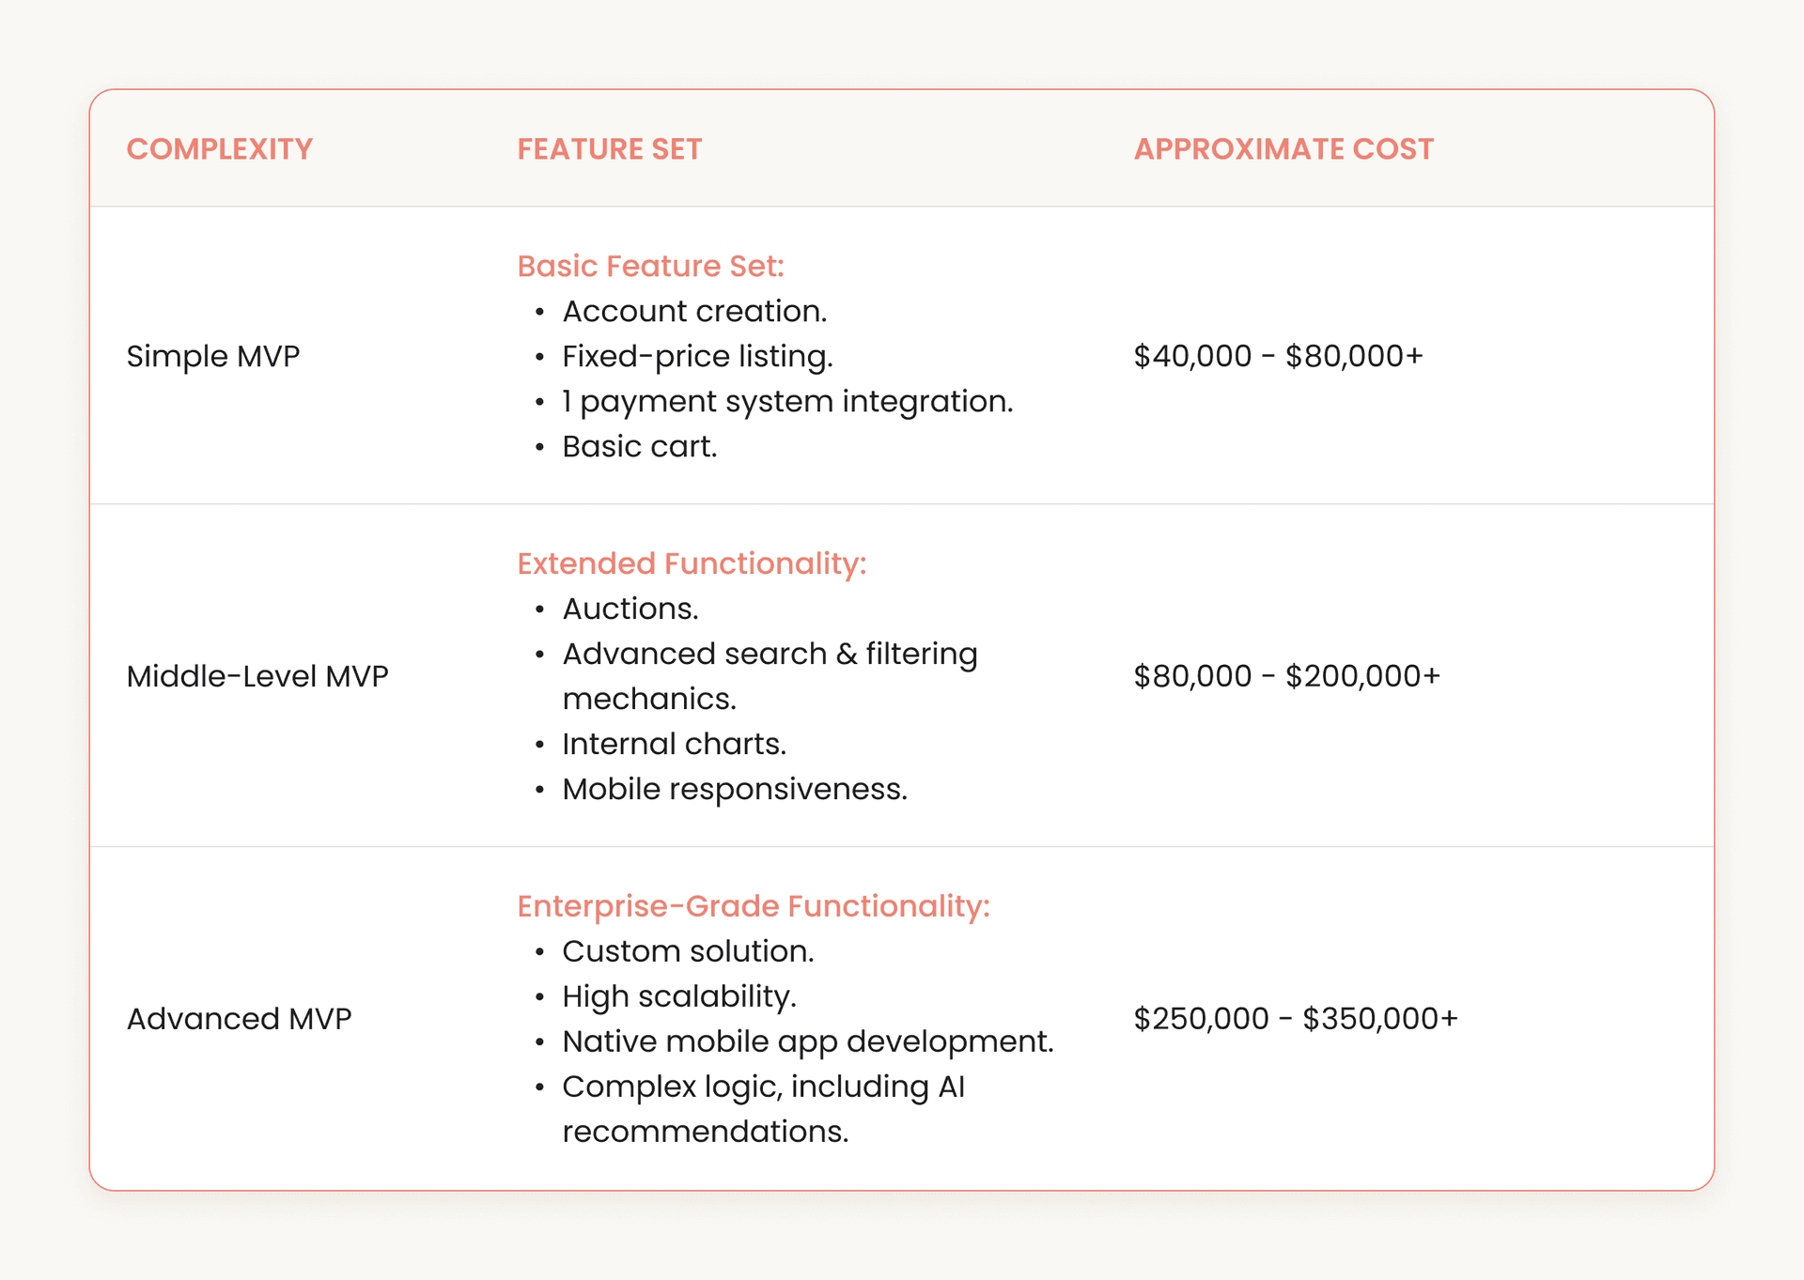1804x1280 pixels.
Task: Click the Enterprise-Grade Functionality heading
Action: click(753, 906)
